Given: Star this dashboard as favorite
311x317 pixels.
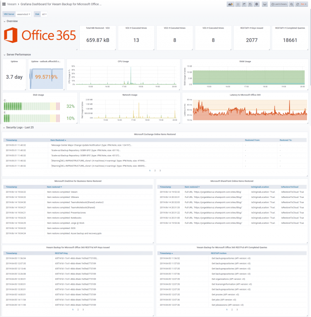Looking at the screenshot, I should pyautogui.click(x=238, y=4).
